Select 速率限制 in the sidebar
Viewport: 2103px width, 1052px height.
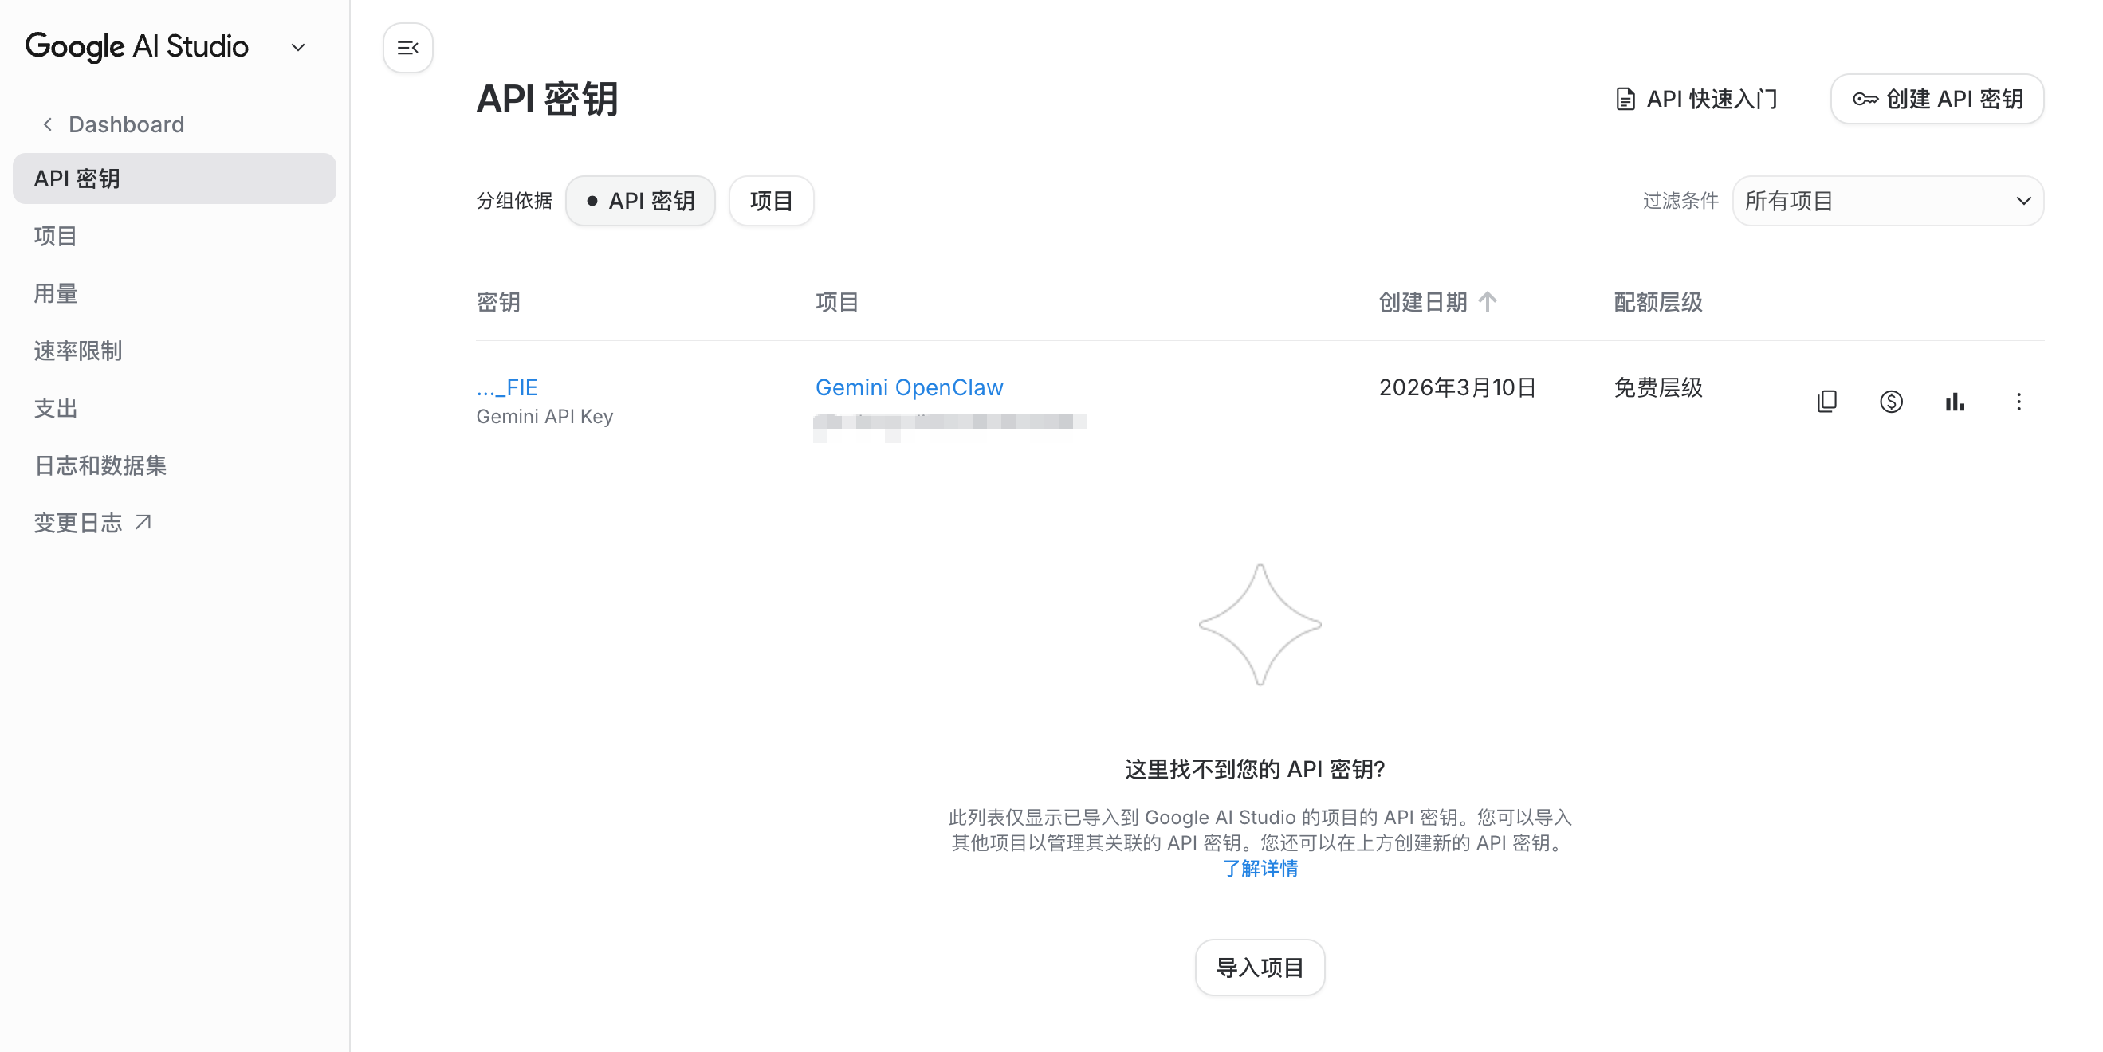click(77, 351)
